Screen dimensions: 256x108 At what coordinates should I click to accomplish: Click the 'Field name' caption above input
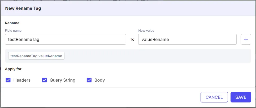[x=13, y=31]
